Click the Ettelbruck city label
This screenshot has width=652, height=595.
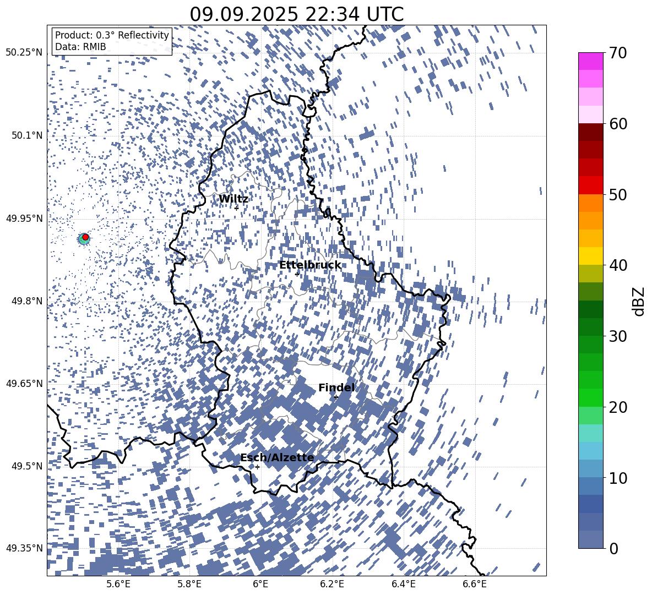(x=310, y=265)
